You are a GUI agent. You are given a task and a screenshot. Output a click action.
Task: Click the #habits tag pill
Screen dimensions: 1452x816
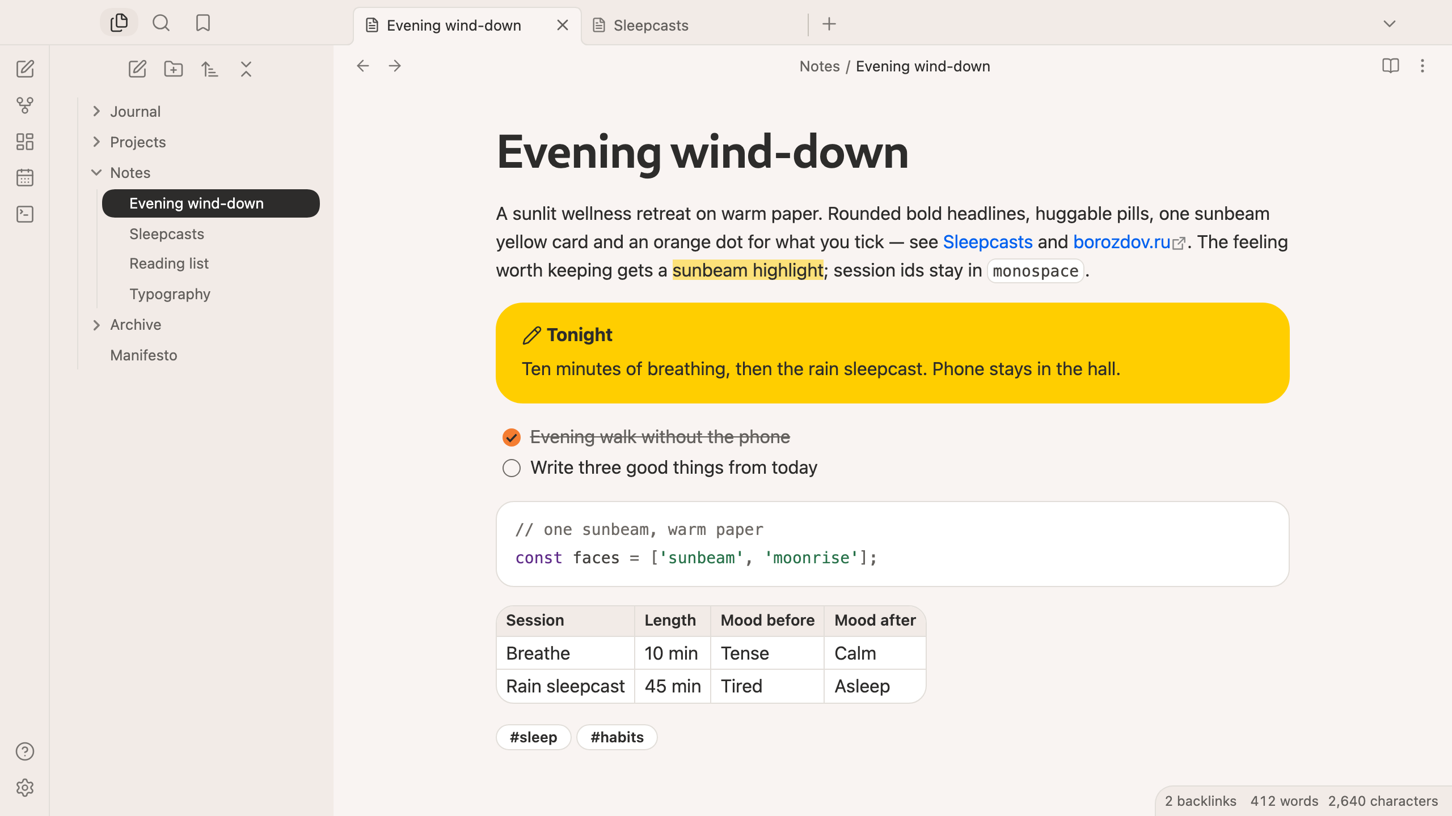click(617, 737)
